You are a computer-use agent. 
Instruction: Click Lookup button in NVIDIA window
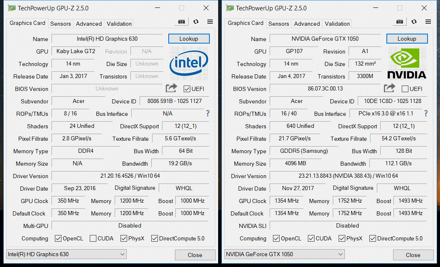tap(407, 39)
